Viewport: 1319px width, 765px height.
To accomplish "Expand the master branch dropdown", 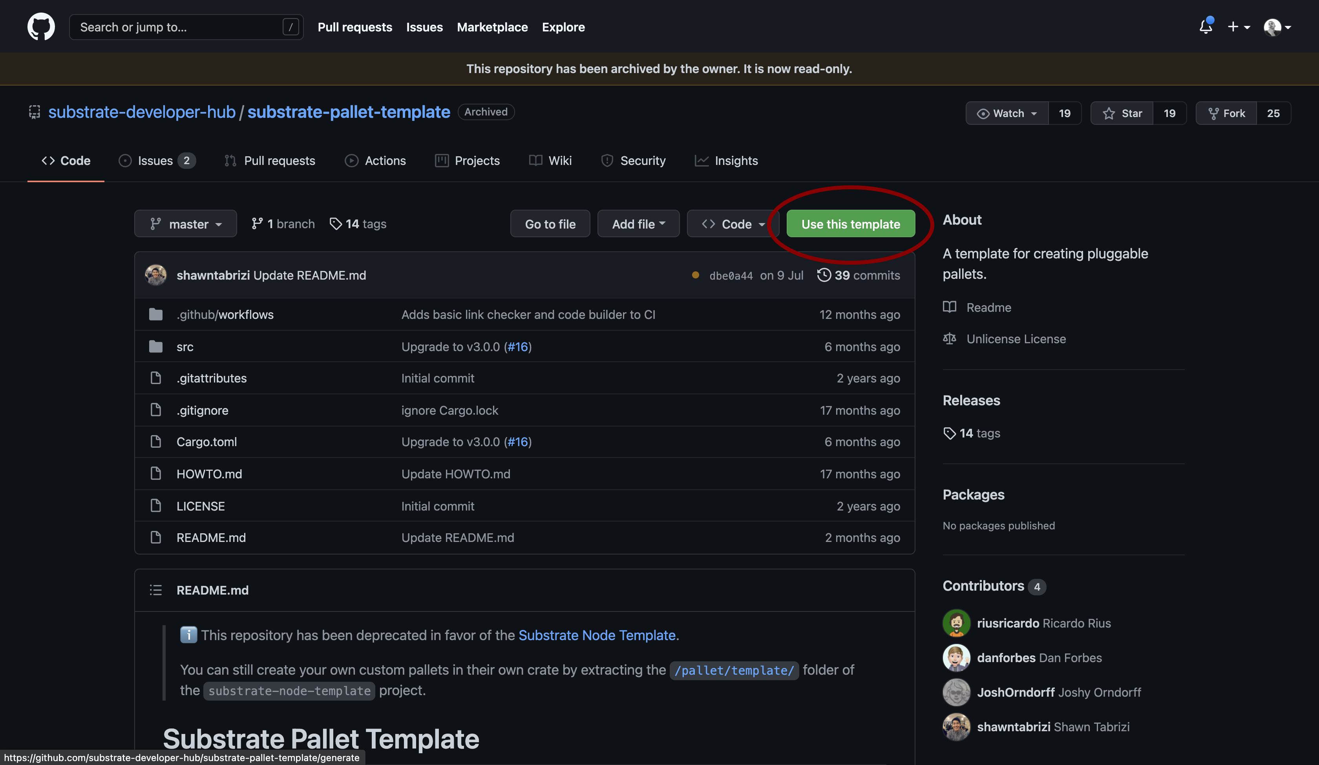I will click(x=186, y=224).
